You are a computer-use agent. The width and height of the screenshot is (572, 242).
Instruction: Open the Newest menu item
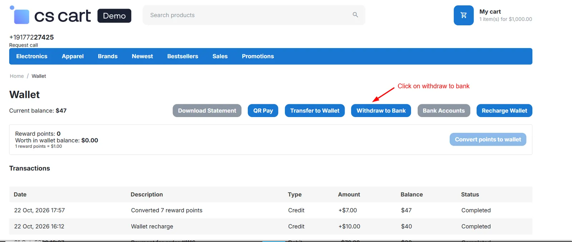[x=142, y=56]
